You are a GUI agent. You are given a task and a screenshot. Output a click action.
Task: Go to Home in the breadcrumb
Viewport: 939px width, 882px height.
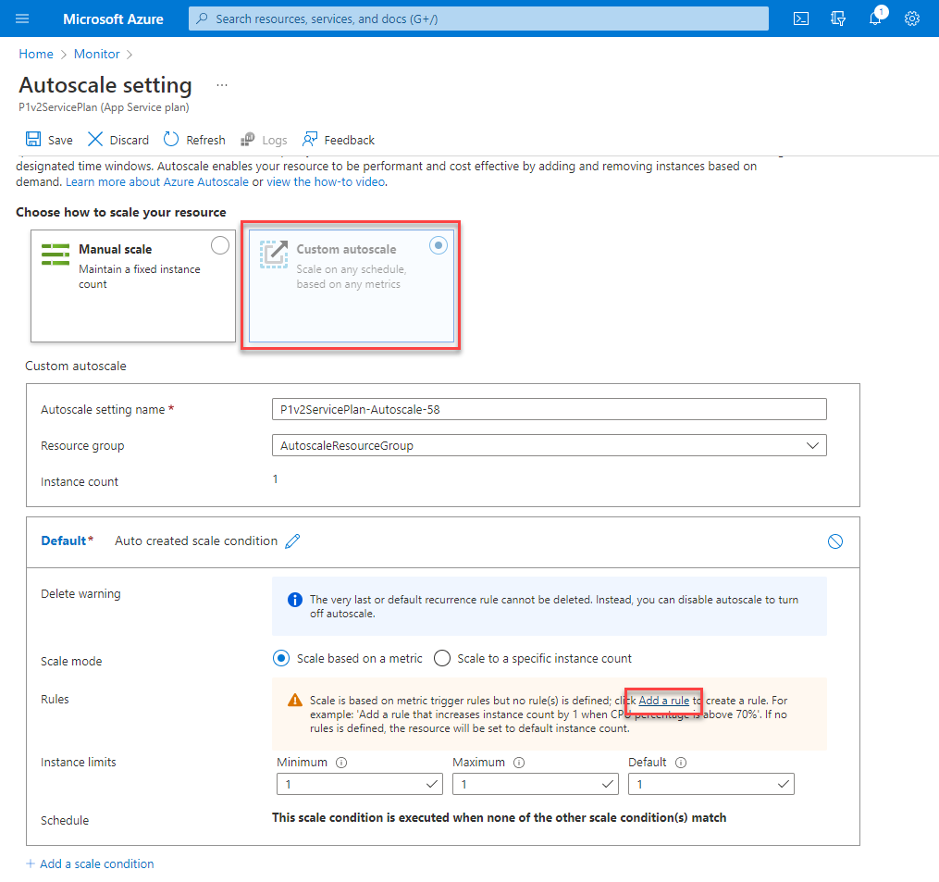pyautogui.click(x=36, y=55)
